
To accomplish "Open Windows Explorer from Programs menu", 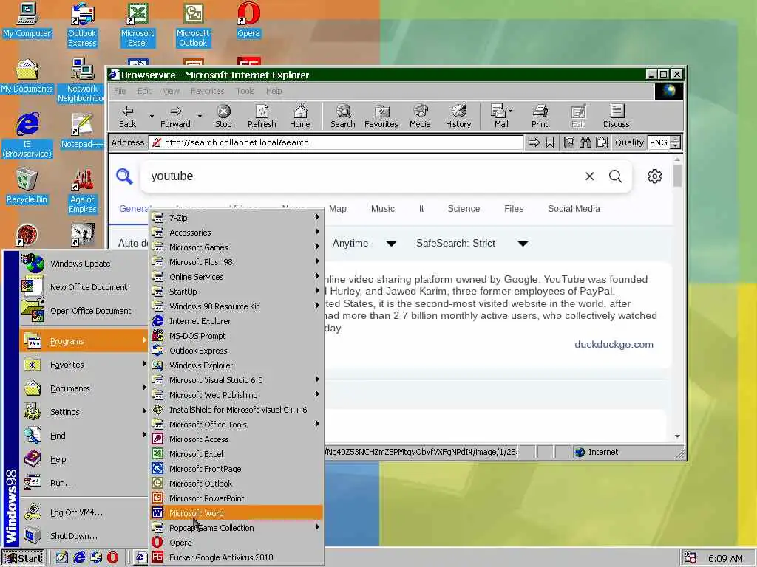I will point(236,365).
